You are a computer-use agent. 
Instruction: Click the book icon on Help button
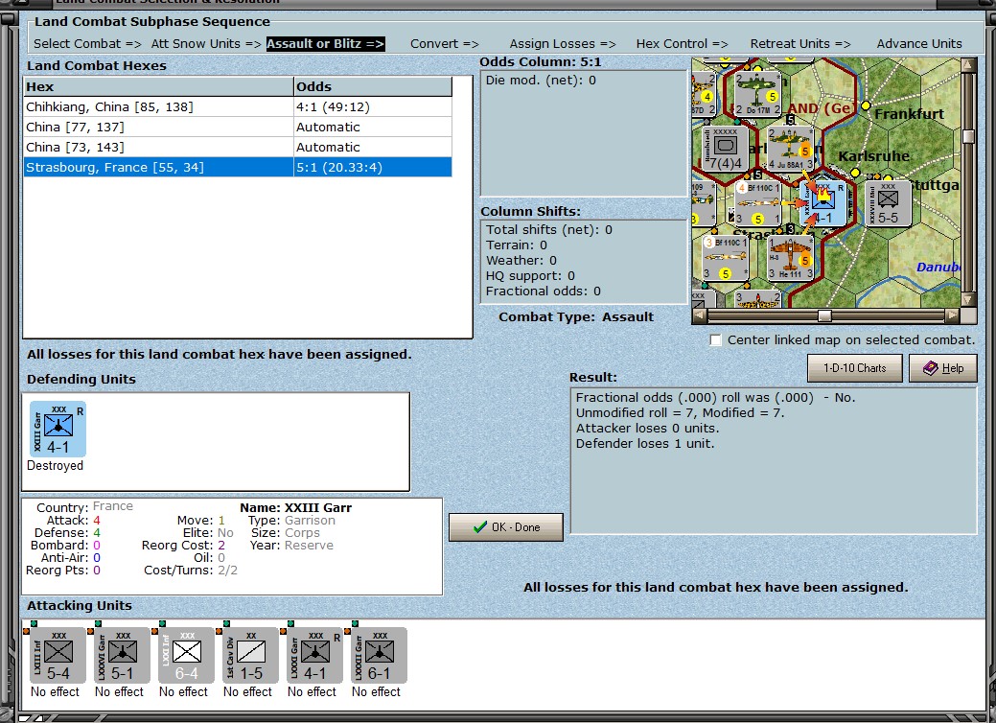coord(930,368)
